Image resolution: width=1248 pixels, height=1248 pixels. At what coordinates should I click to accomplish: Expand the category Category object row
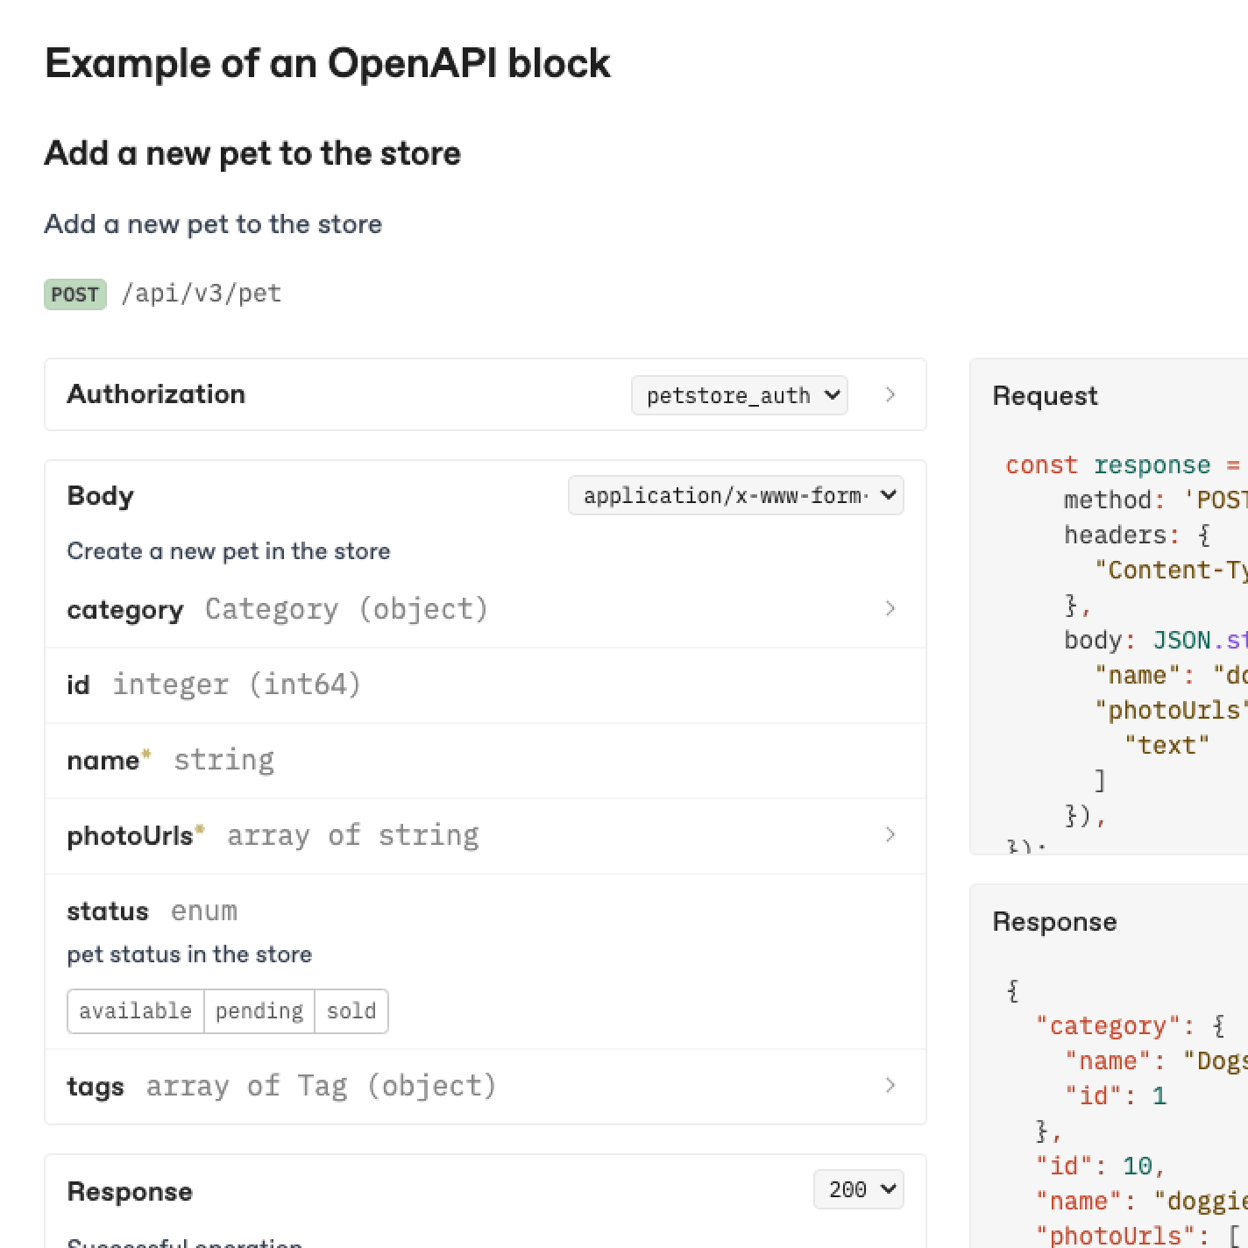890,608
